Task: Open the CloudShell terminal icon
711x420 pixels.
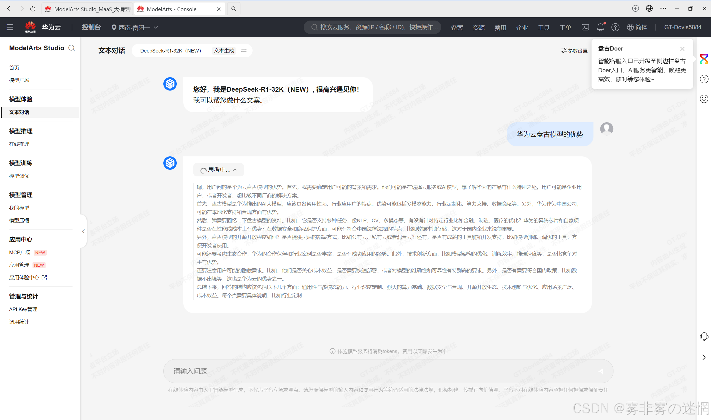Action: tap(585, 27)
